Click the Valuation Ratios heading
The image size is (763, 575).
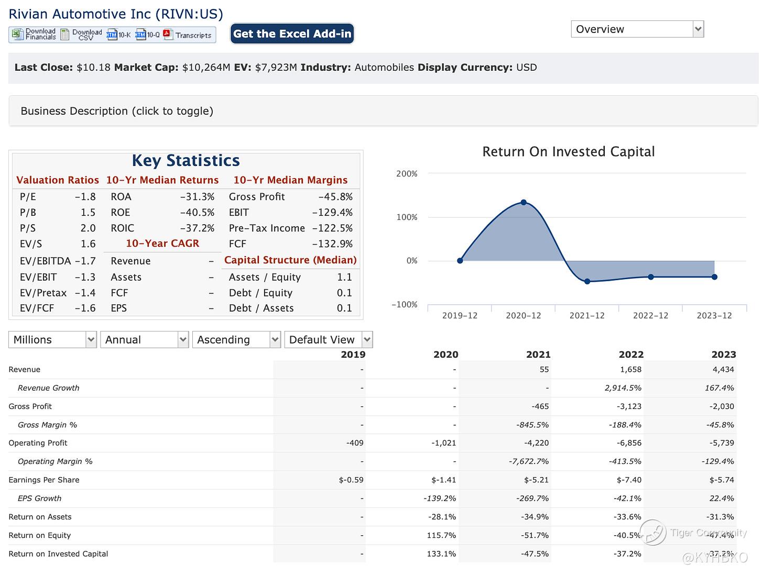58,180
